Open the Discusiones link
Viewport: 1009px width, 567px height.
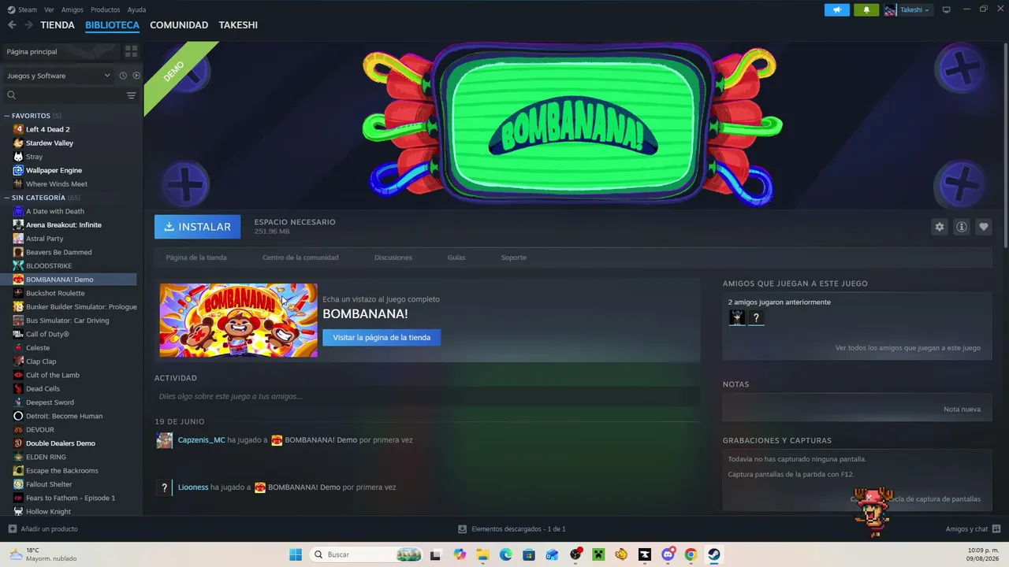click(393, 258)
